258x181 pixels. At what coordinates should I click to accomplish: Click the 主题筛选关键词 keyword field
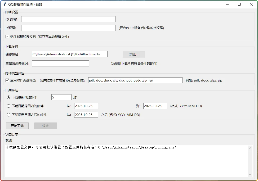coord(60,63)
